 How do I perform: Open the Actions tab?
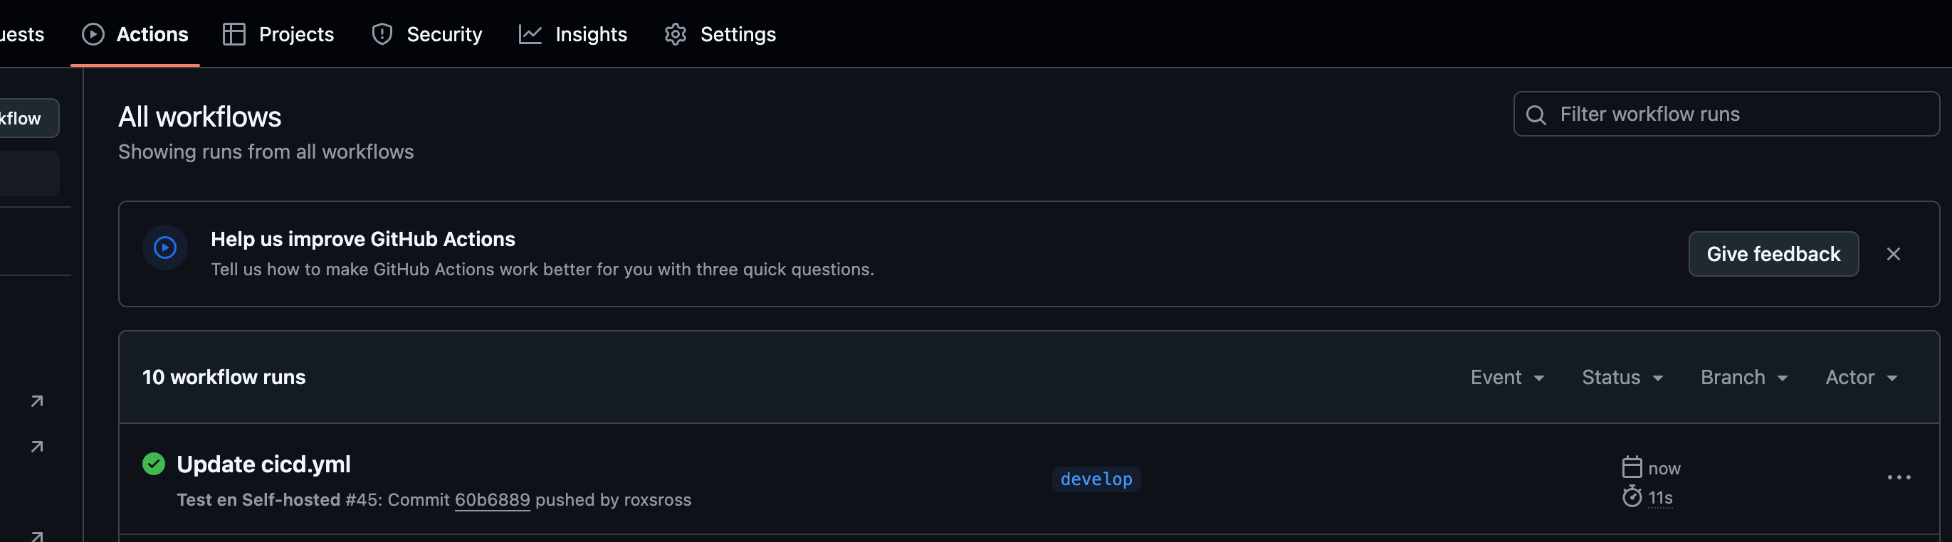coord(135,34)
